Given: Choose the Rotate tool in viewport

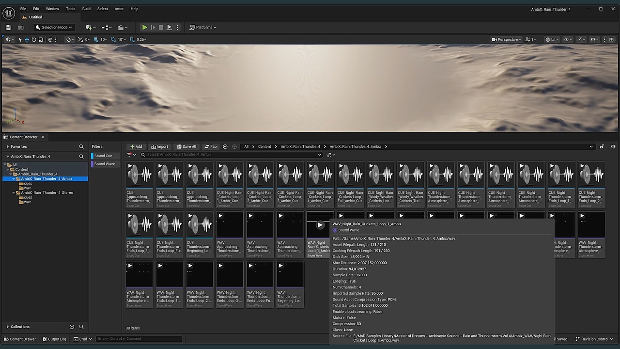Looking at the screenshot, I should point(34,39).
